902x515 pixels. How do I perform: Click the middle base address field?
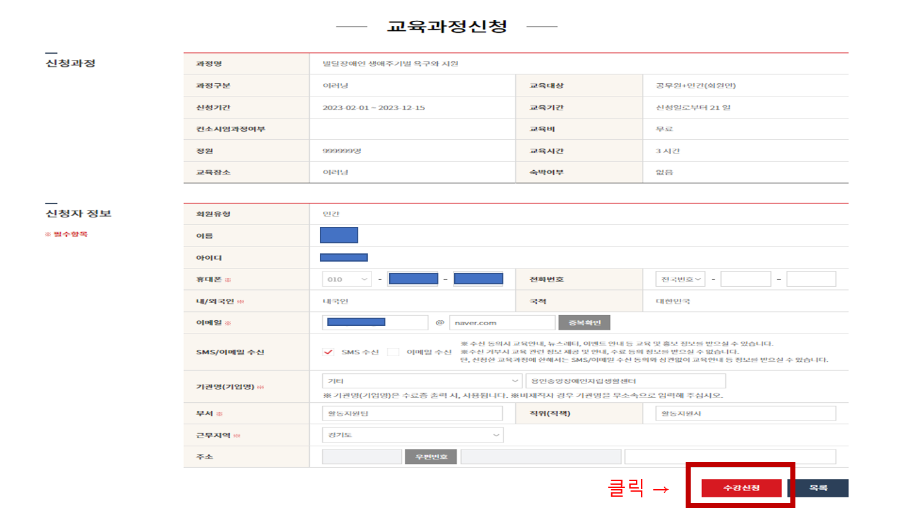click(541, 456)
